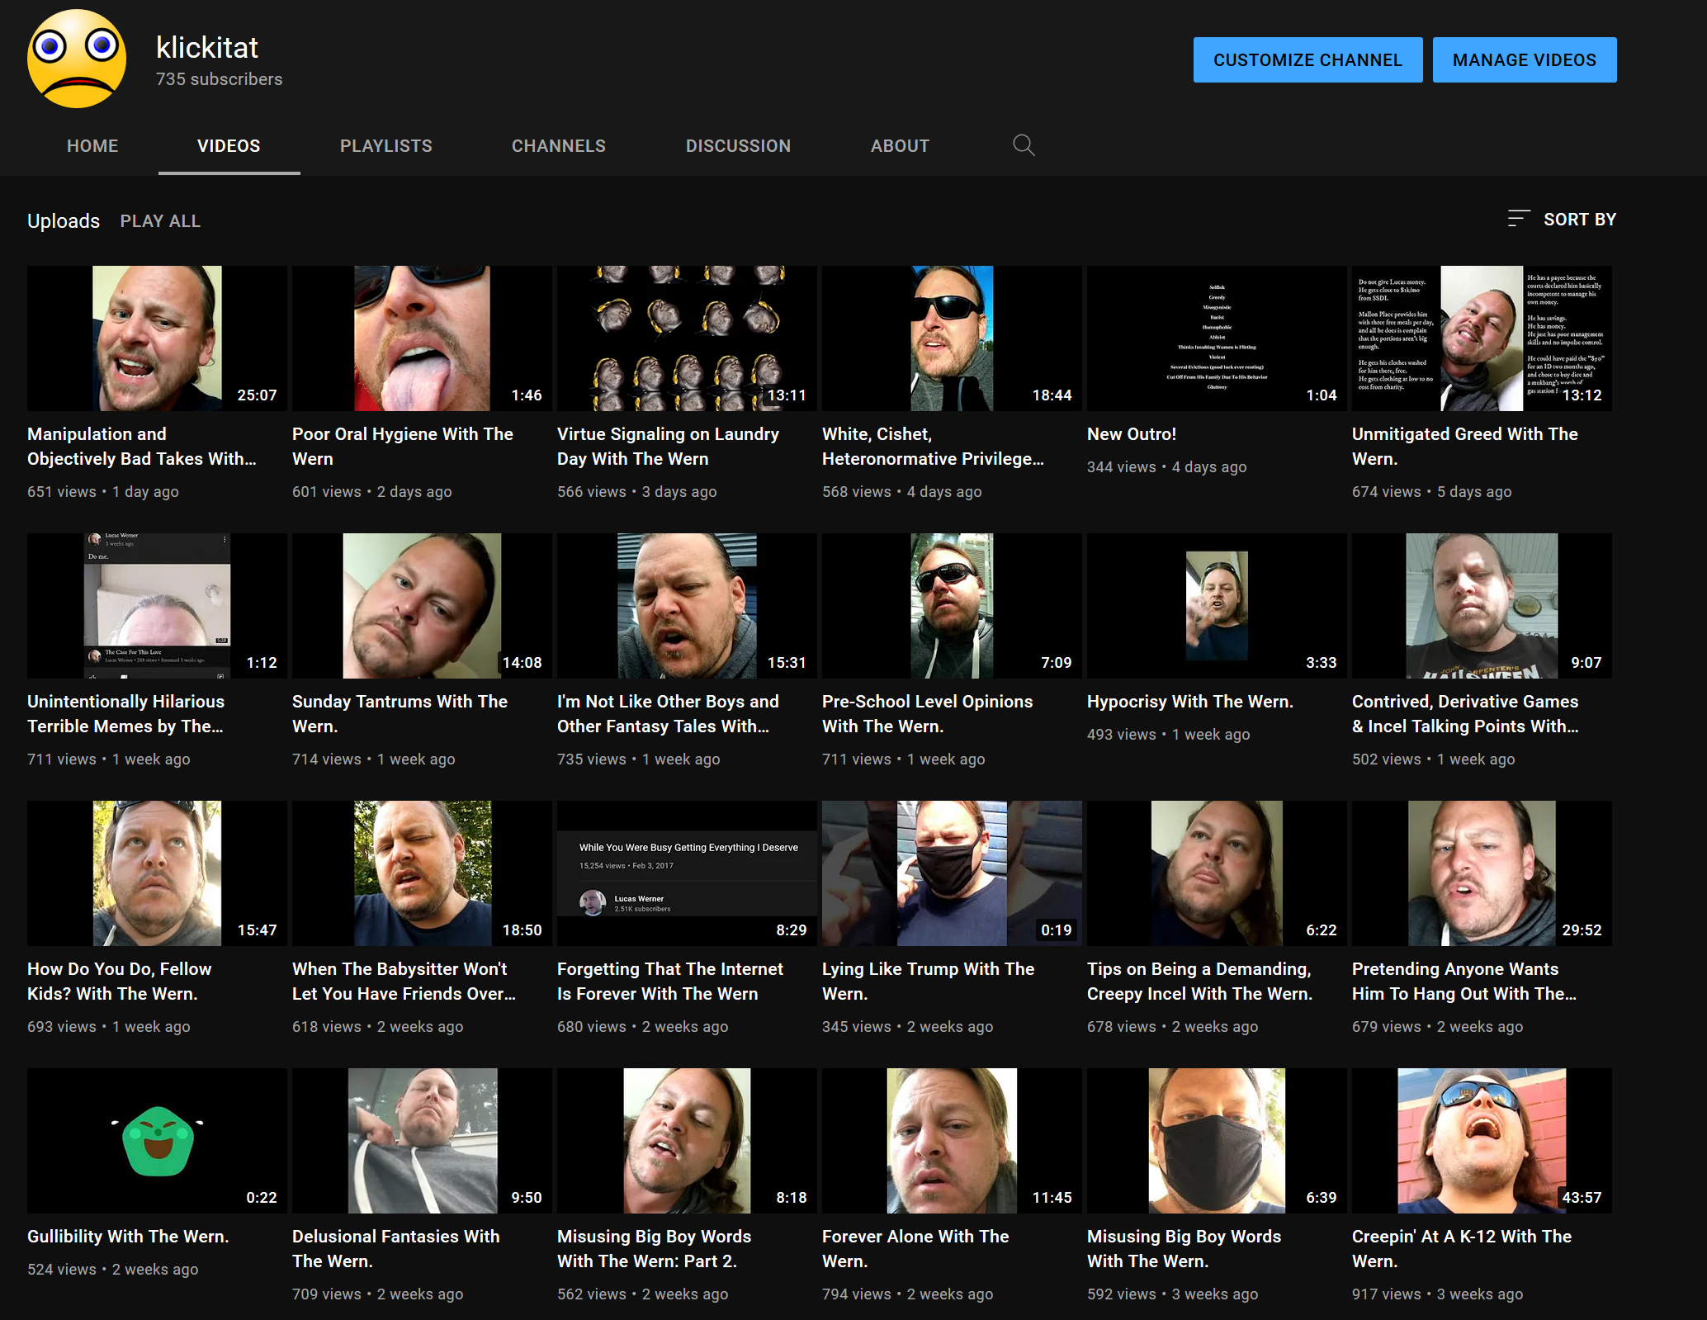Click 'Tips on Being a Demanding' title
Screen dimensions: 1707x1320
[x=1199, y=982]
